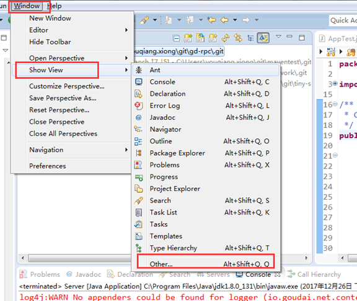357x301 pixels.
Task: Click the Type Hierarchy icon in submenu
Action: coord(139,248)
